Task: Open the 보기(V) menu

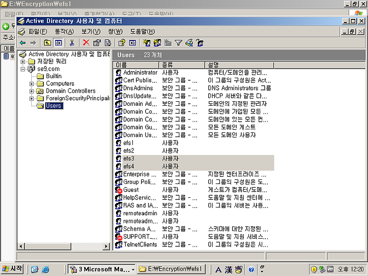Action: (91, 32)
